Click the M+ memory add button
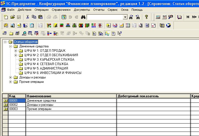The height and width of the screenshot is (136, 199). [194, 17]
